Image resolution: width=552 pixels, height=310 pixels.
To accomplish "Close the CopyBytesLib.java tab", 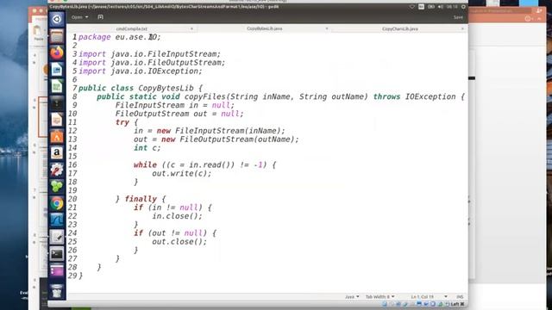I will pos(327,28).
